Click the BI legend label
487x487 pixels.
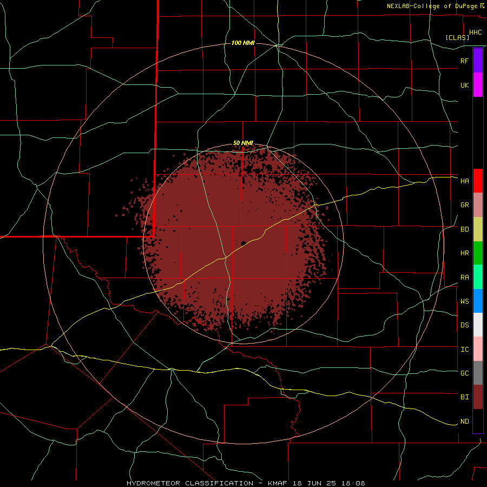(464, 397)
